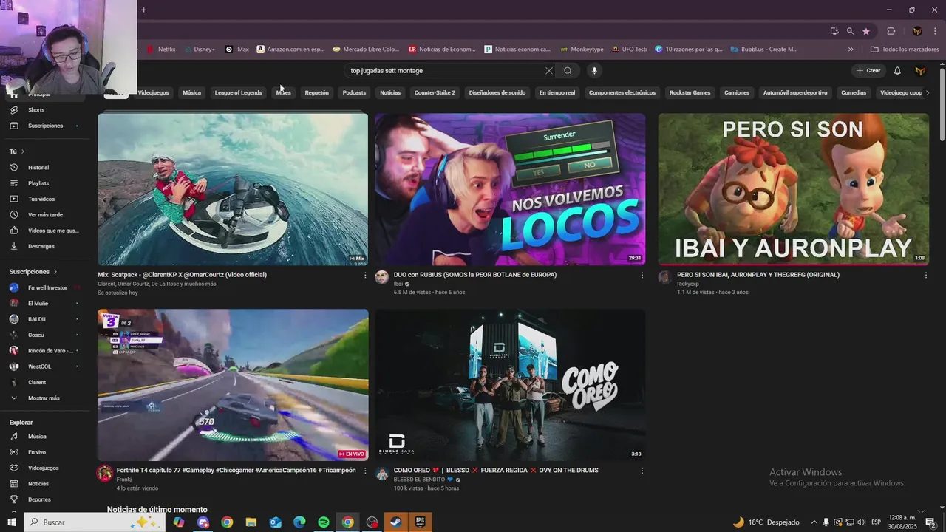Open Videojuegos under Explorar section

tap(43, 468)
